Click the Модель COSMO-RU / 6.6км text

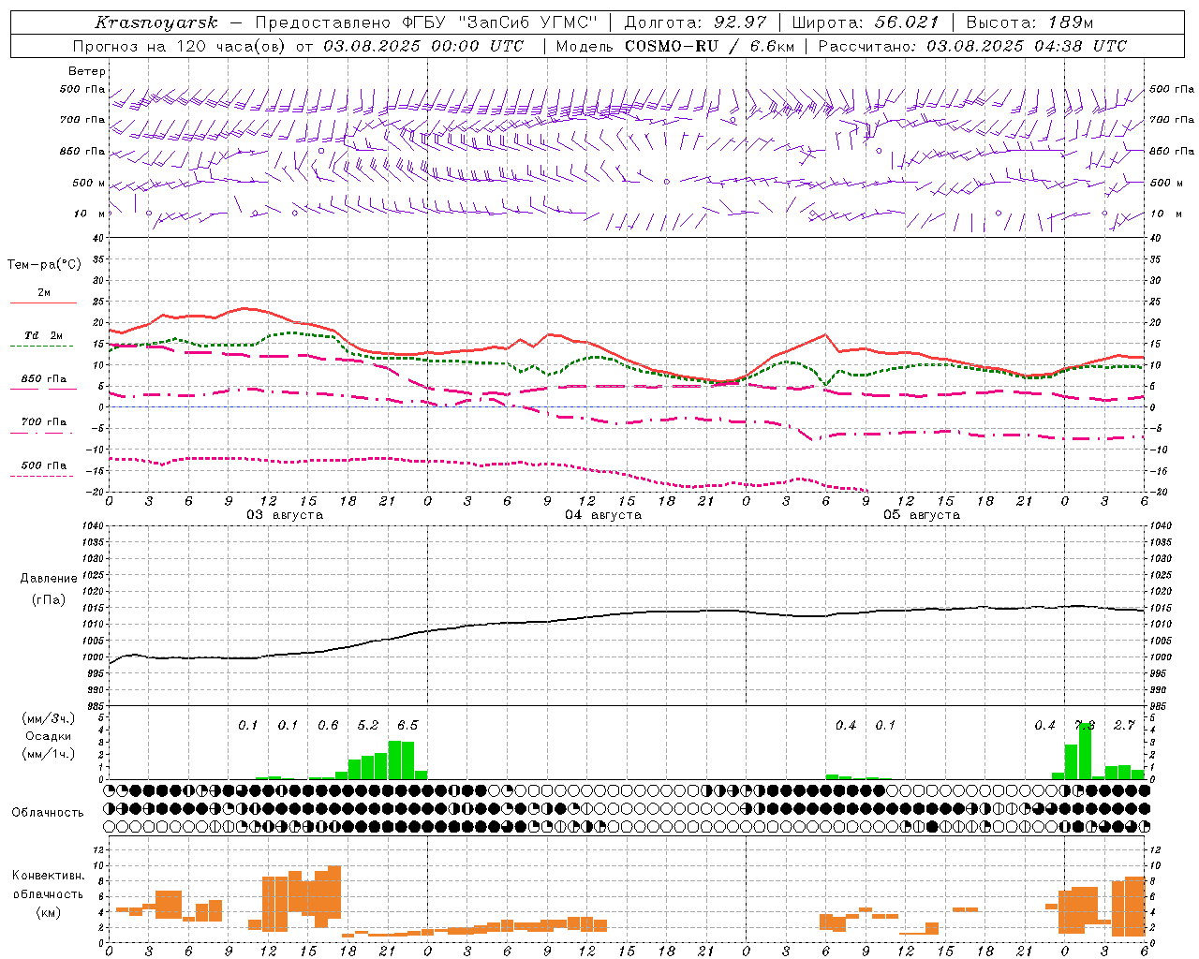pyautogui.click(x=674, y=46)
